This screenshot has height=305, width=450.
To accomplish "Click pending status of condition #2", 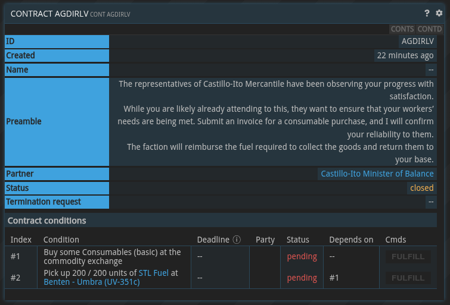I will [302, 278].
